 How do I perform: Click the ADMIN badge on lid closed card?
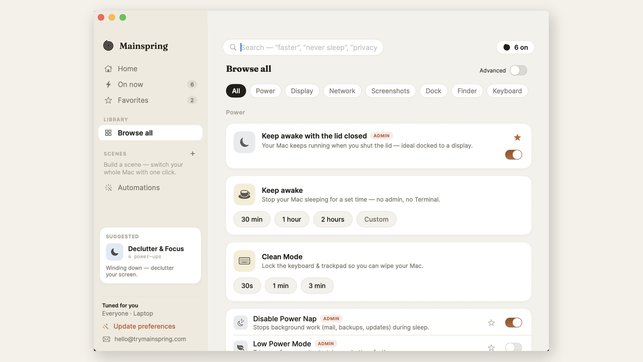point(381,136)
